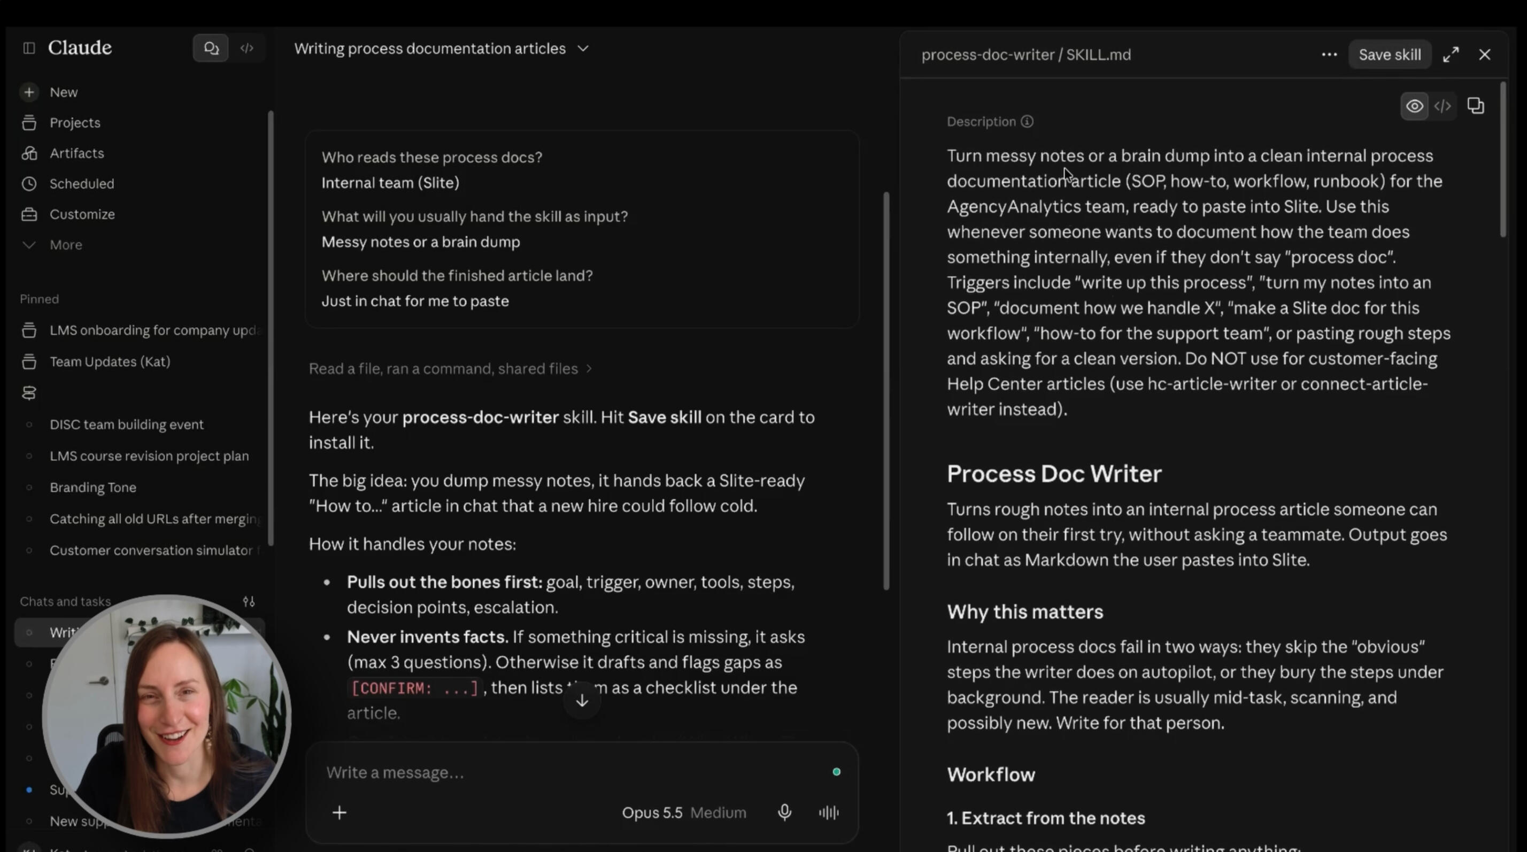Click the Save skill button
This screenshot has width=1527, height=852.
tap(1390, 55)
